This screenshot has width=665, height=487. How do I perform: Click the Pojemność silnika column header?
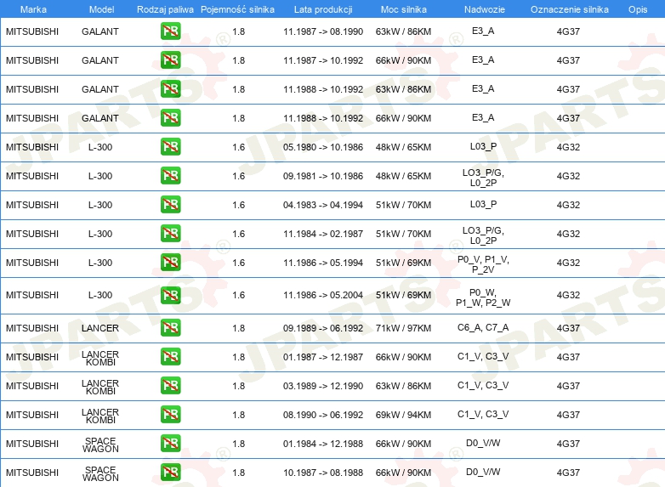237,9
